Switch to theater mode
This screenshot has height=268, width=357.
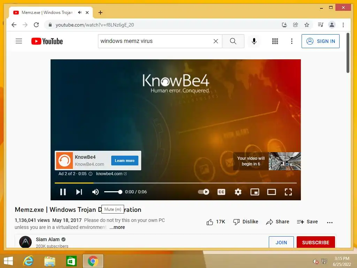(271, 192)
